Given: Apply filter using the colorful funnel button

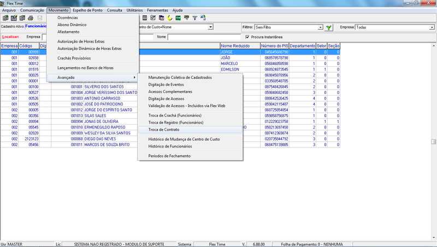Looking at the screenshot, I should pos(329,27).
